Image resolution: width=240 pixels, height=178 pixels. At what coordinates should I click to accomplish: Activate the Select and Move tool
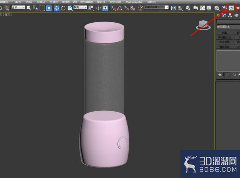tap(56, 8)
